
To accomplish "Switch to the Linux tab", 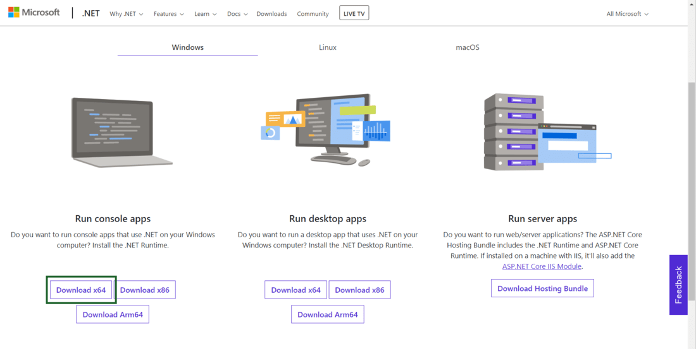I will (x=328, y=47).
